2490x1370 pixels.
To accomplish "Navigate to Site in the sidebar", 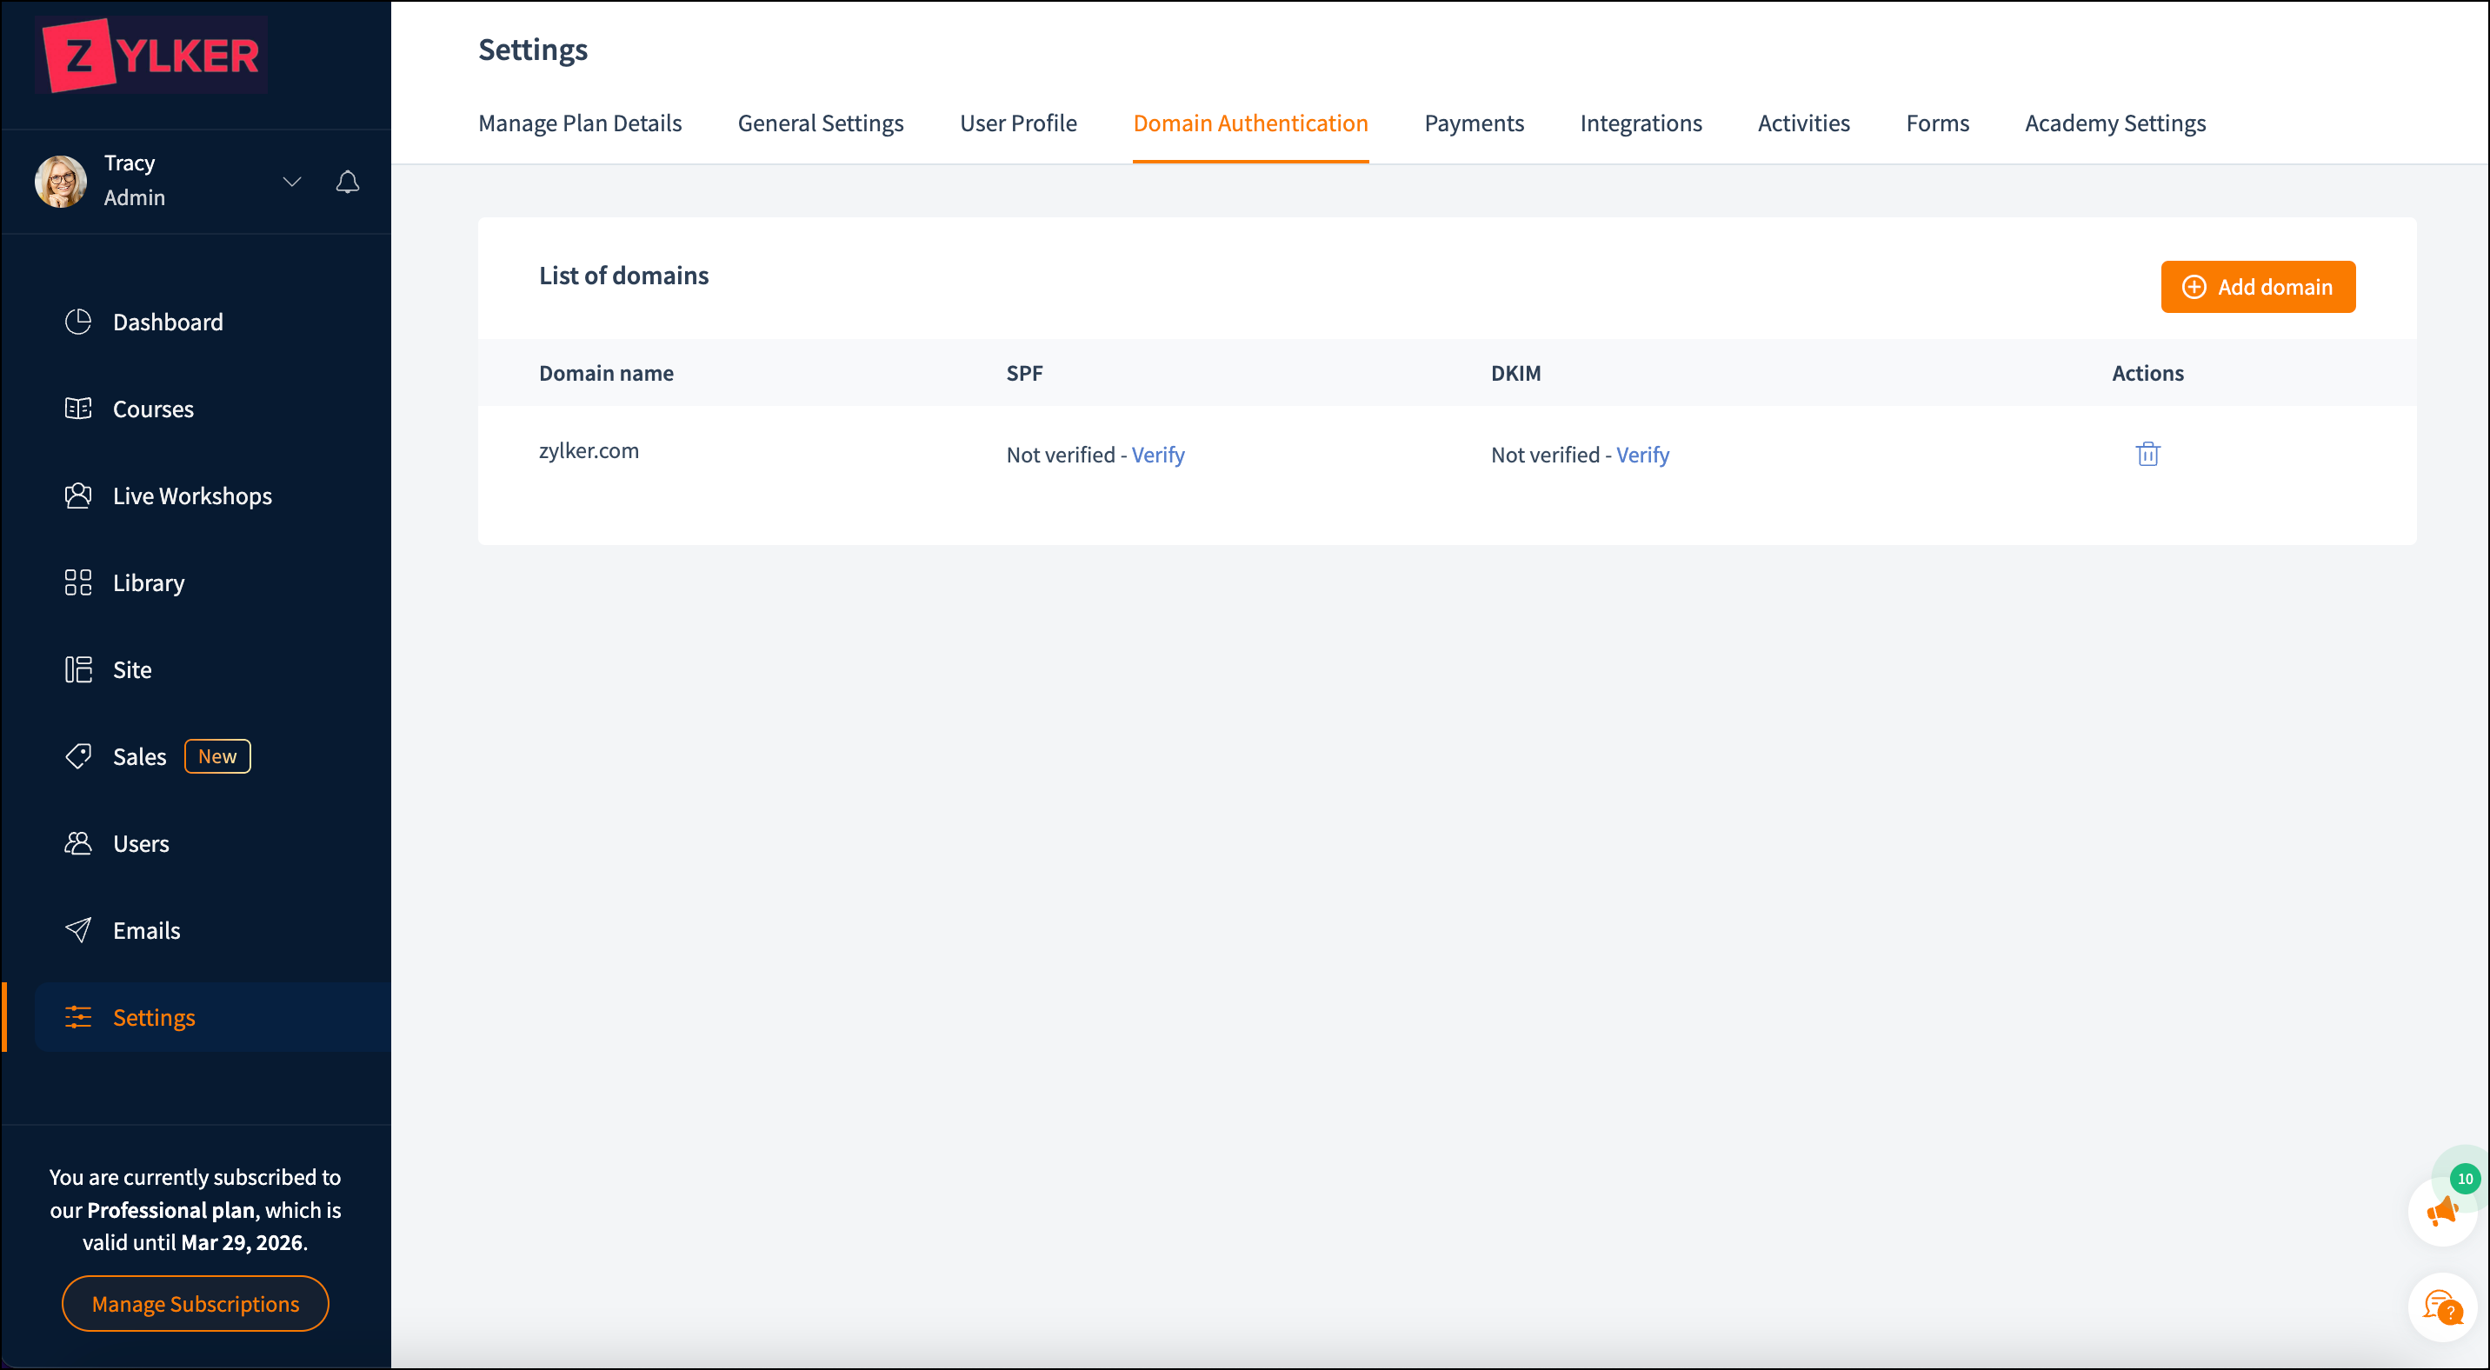I will [x=131, y=669].
